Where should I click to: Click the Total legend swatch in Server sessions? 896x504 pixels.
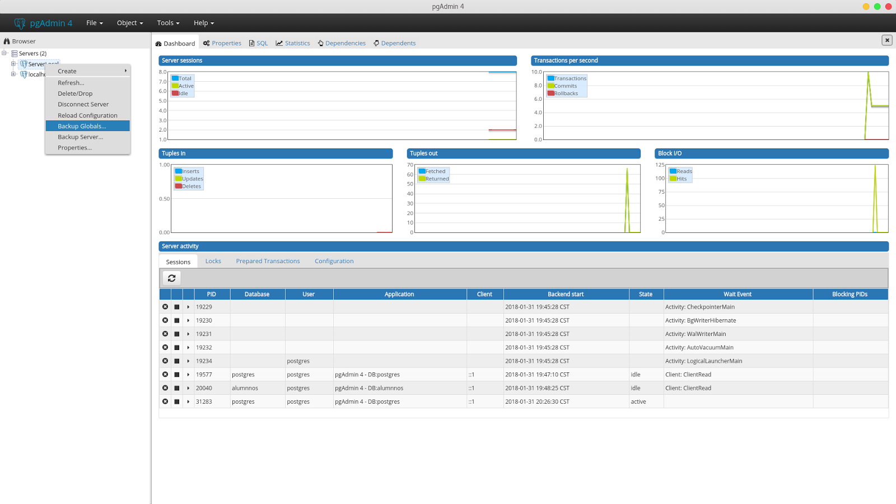pyautogui.click(x=175, y=78)
